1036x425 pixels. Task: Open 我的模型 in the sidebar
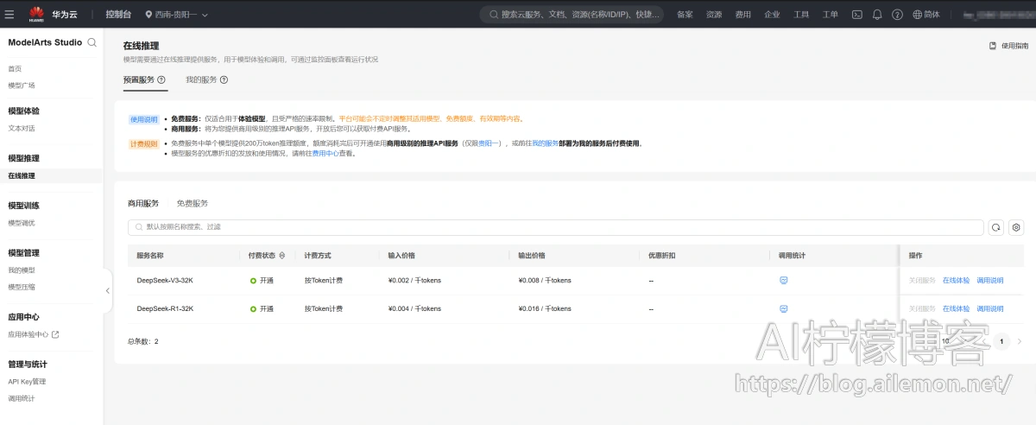[22, 270]
